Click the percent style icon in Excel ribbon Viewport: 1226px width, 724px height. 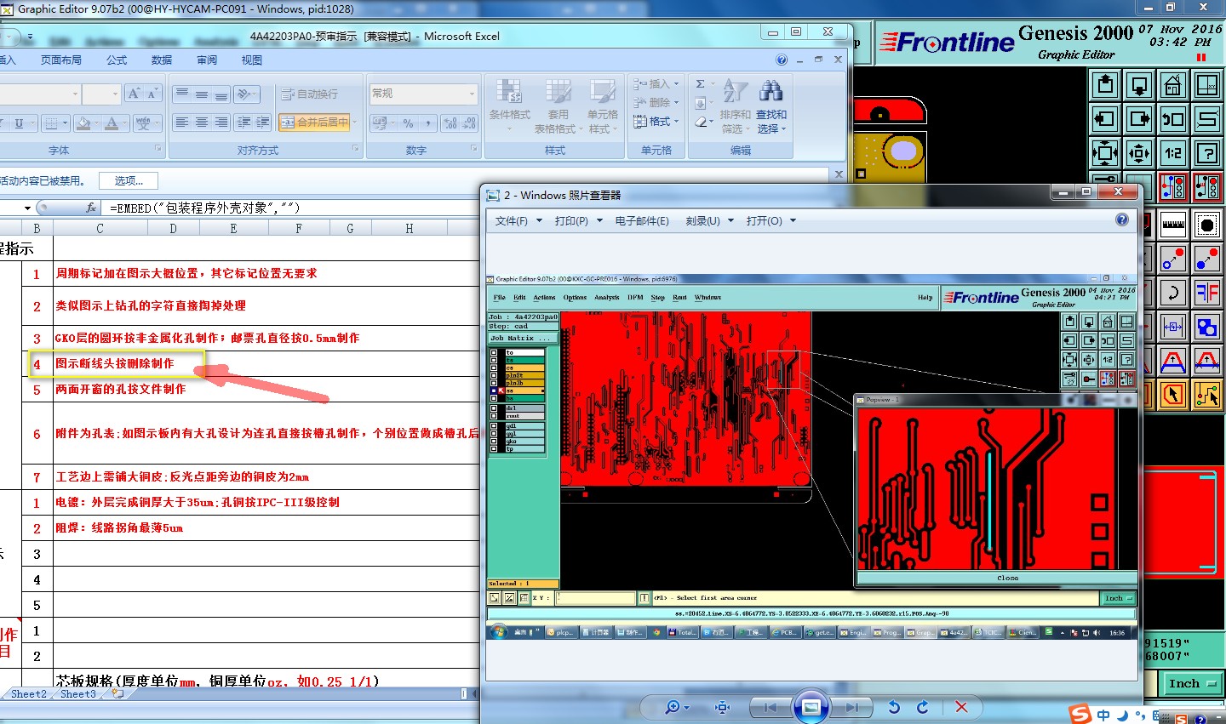[x=409, y=123]
